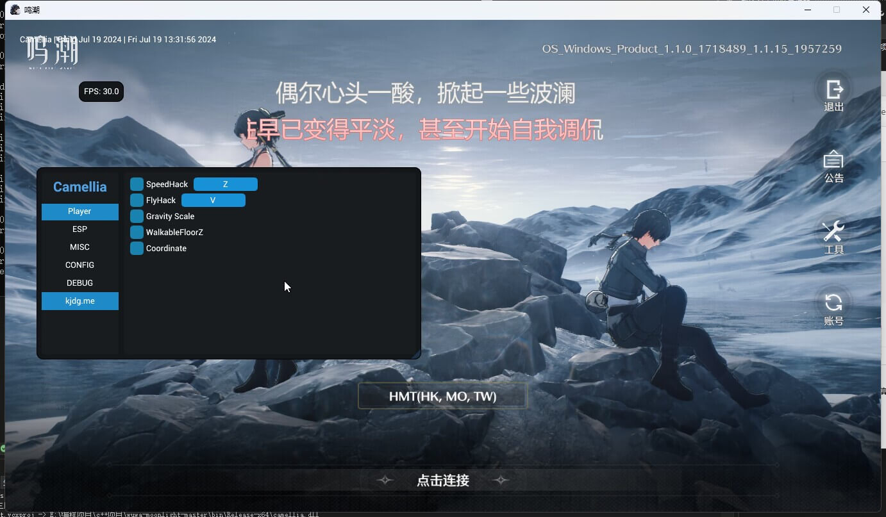Switch to the CONFIG tab
Image resolution: width=886 pixels, height=517 pixels.
click(x=79, y=265)
